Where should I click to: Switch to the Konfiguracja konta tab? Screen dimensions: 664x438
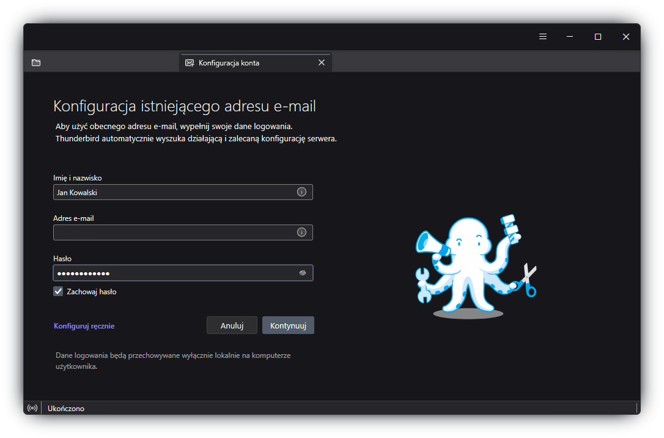245,62
